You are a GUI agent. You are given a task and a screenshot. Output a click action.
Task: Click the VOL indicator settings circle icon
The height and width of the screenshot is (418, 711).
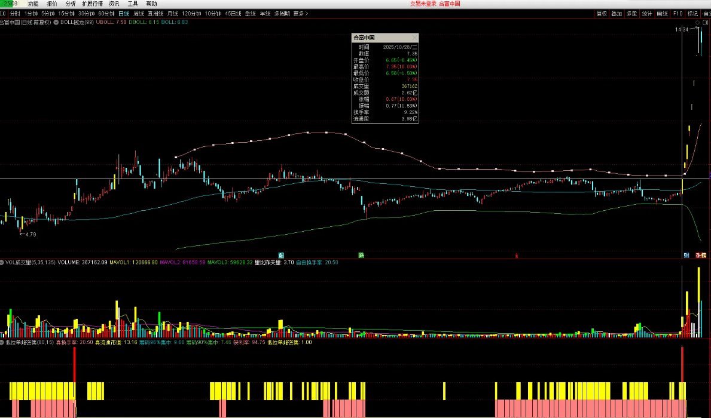[2, 262]
